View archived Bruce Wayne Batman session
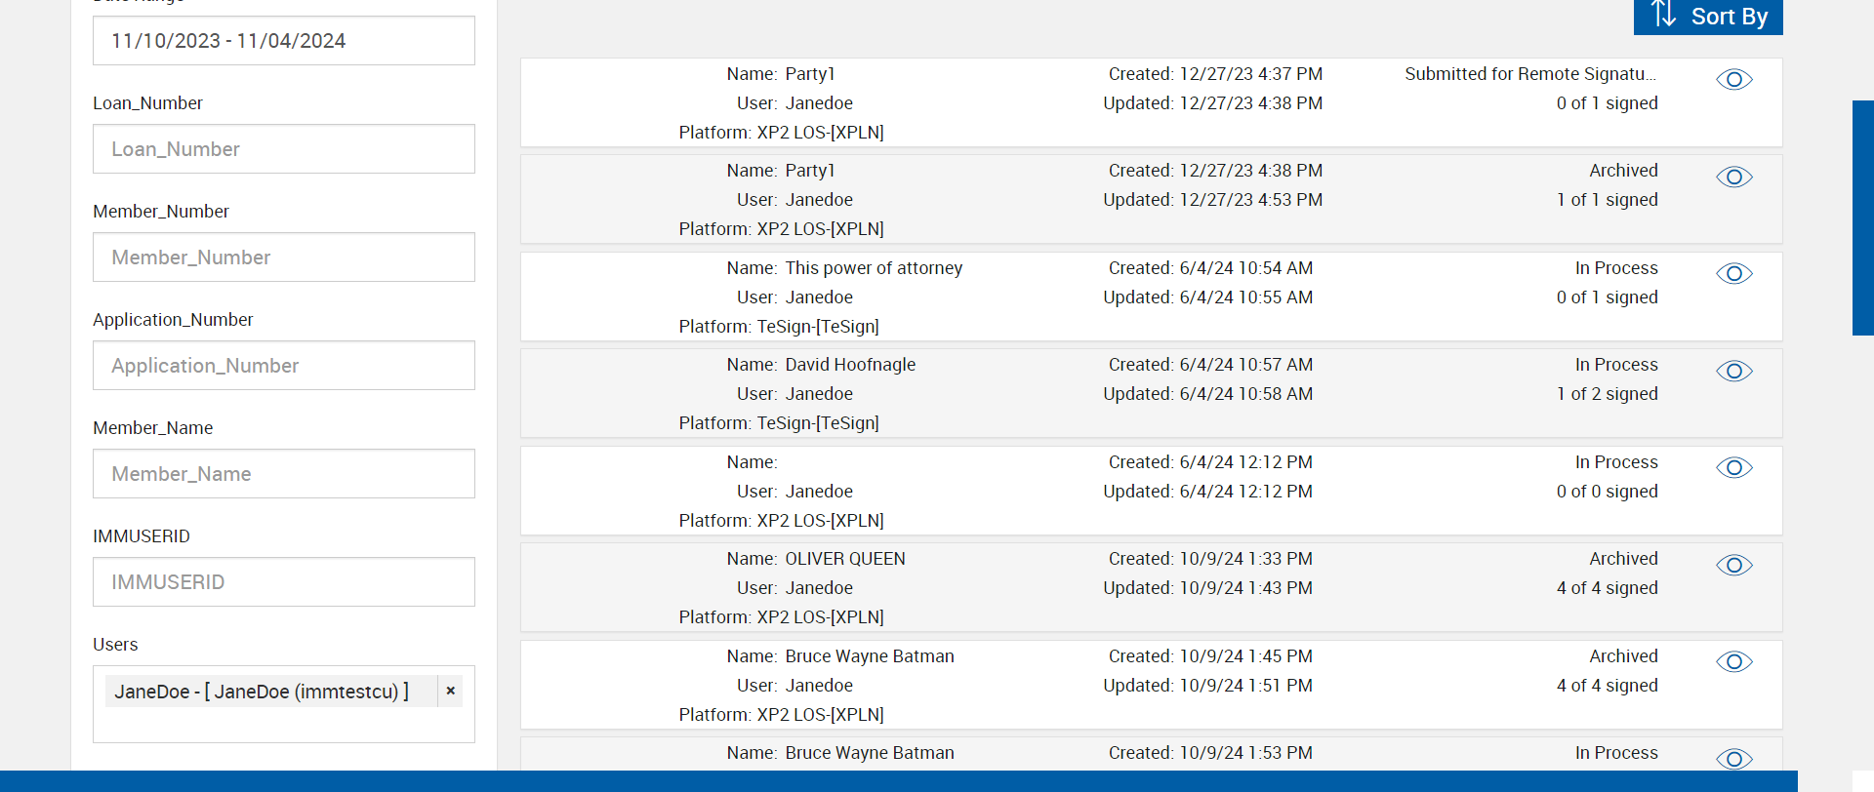This screenshot has width=1874, height=792. click(1733, 662)
